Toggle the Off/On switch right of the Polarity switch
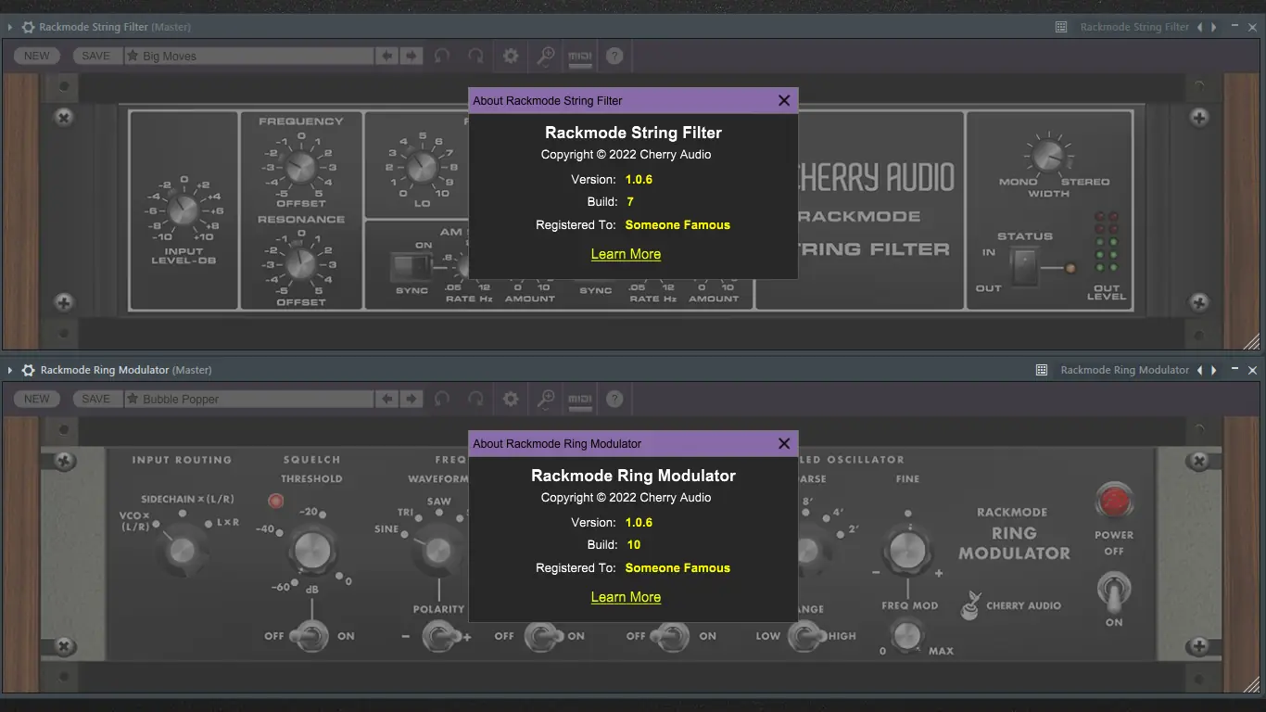The image size is (1266, 712). [541, 636]
